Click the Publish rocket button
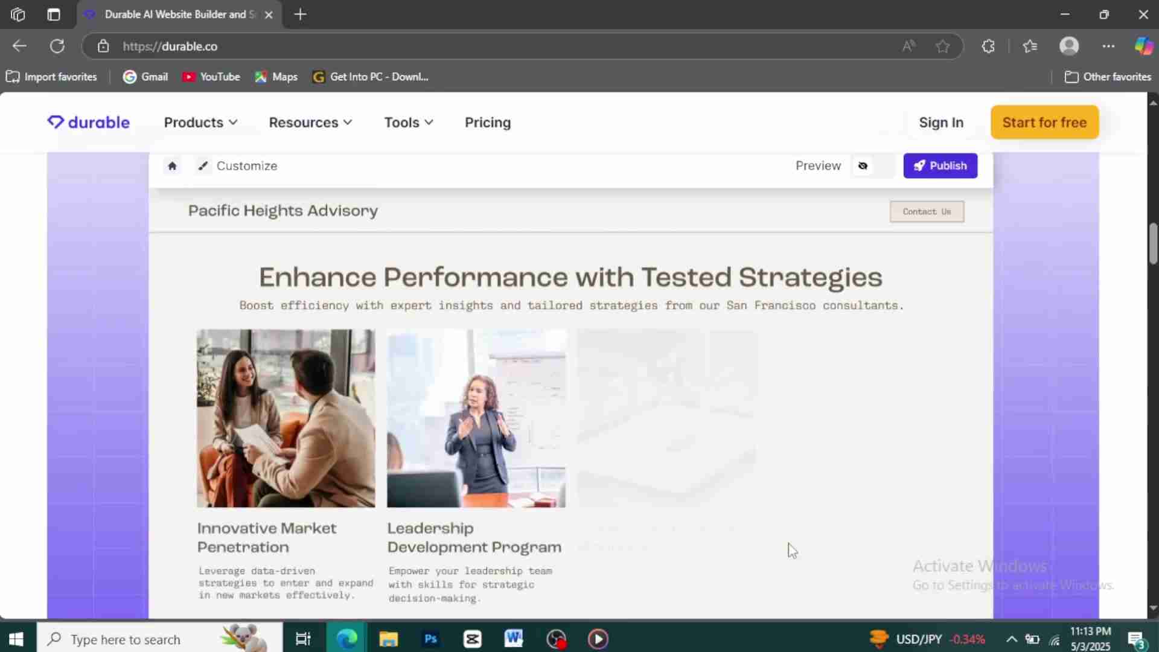 click(x=940, y=166)
